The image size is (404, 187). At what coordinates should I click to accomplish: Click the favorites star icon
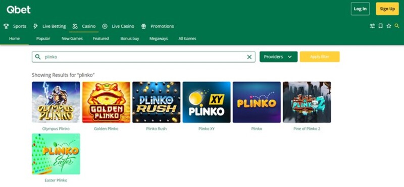[389, 26]
